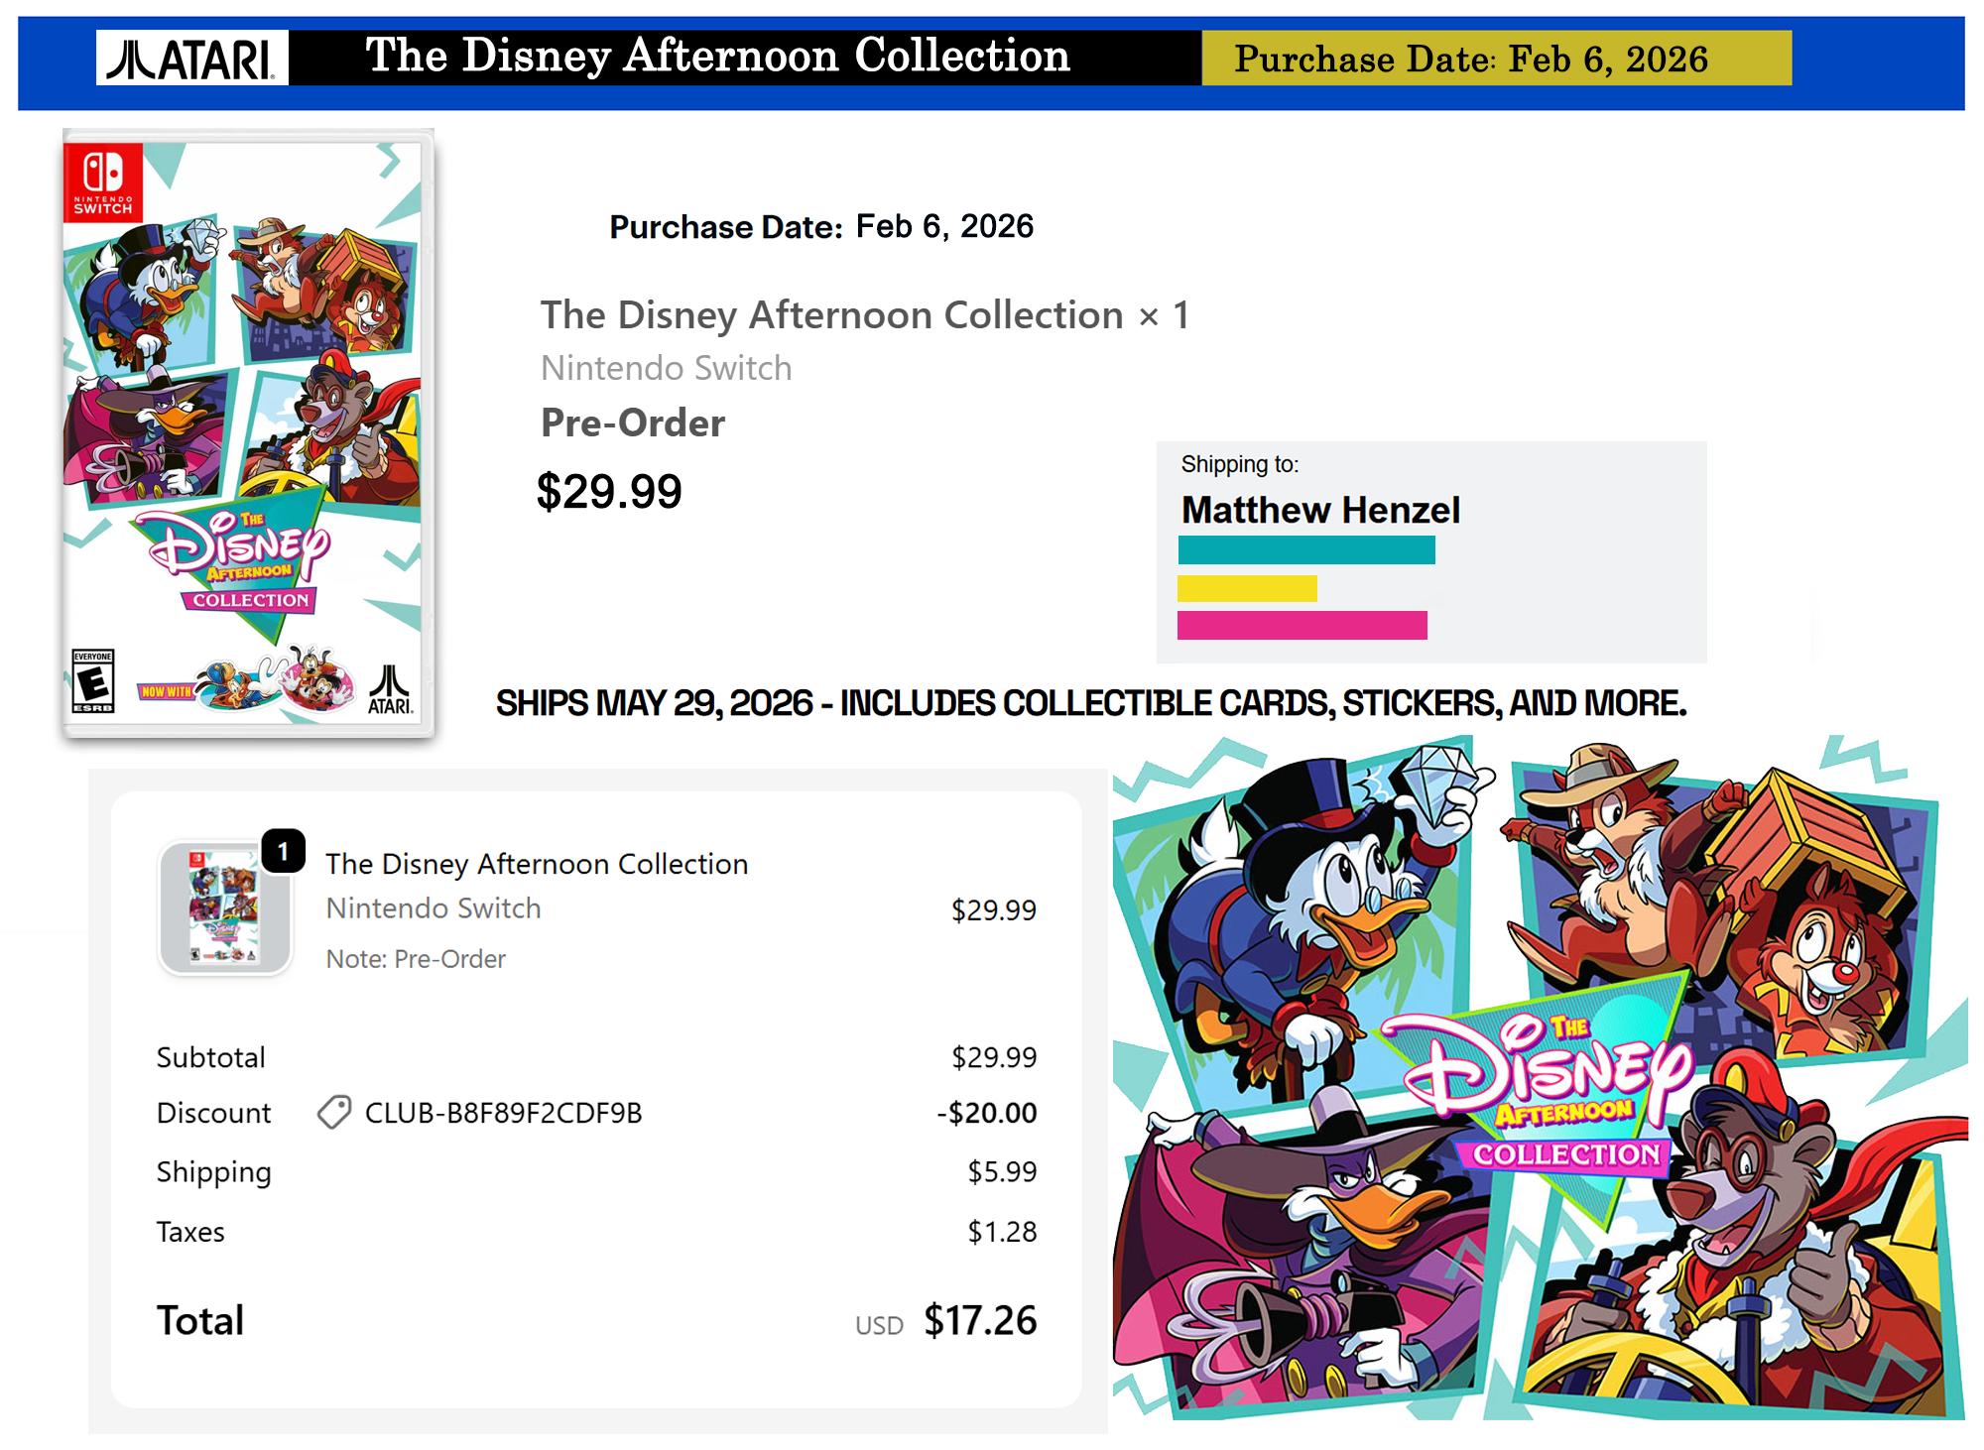Select the teal bar under Matthew Henzel
The height and width of the screenshot is (1450, 1984).
coord(1306,550)
